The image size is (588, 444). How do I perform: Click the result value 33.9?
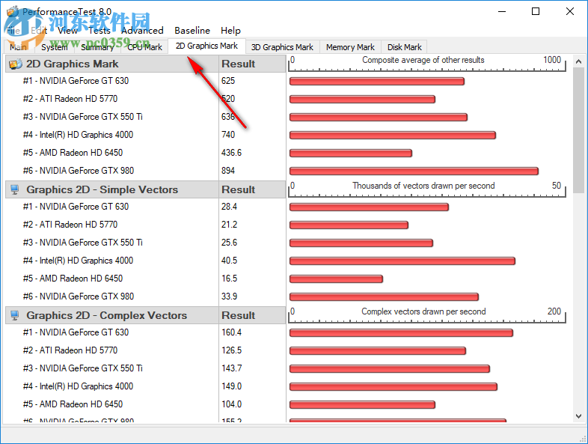tap(229, 296)
